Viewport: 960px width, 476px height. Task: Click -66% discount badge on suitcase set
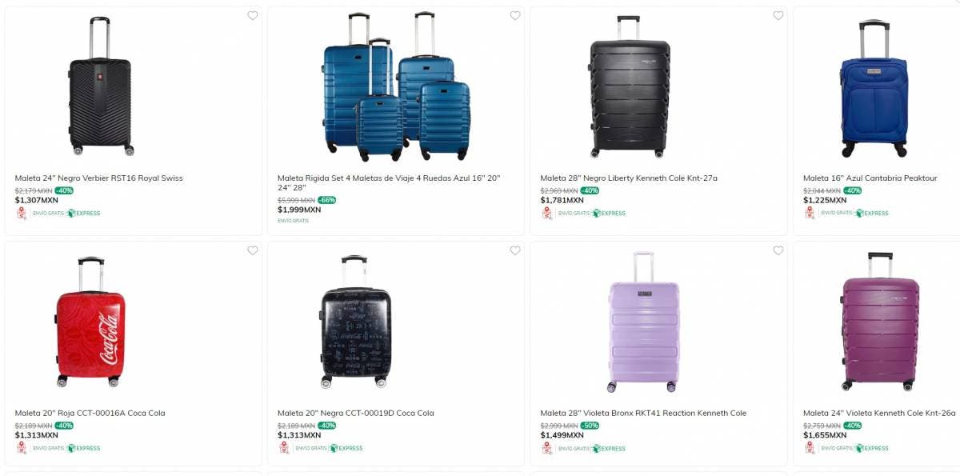(x=326, y=200)
